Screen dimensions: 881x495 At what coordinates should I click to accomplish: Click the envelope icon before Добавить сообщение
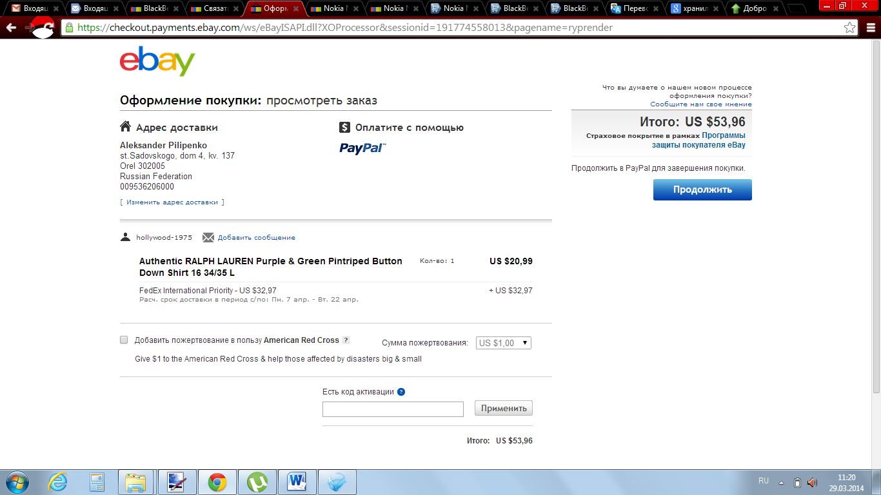point(208,237)
